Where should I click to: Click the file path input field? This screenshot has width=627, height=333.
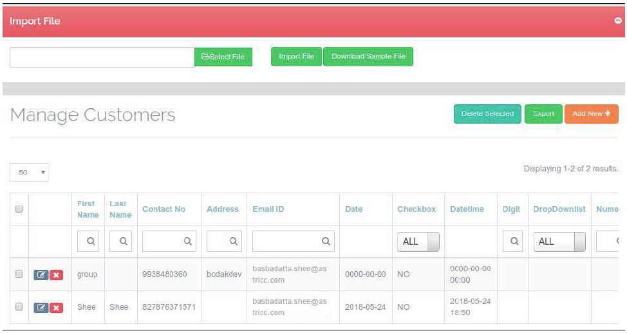(102, 57)
